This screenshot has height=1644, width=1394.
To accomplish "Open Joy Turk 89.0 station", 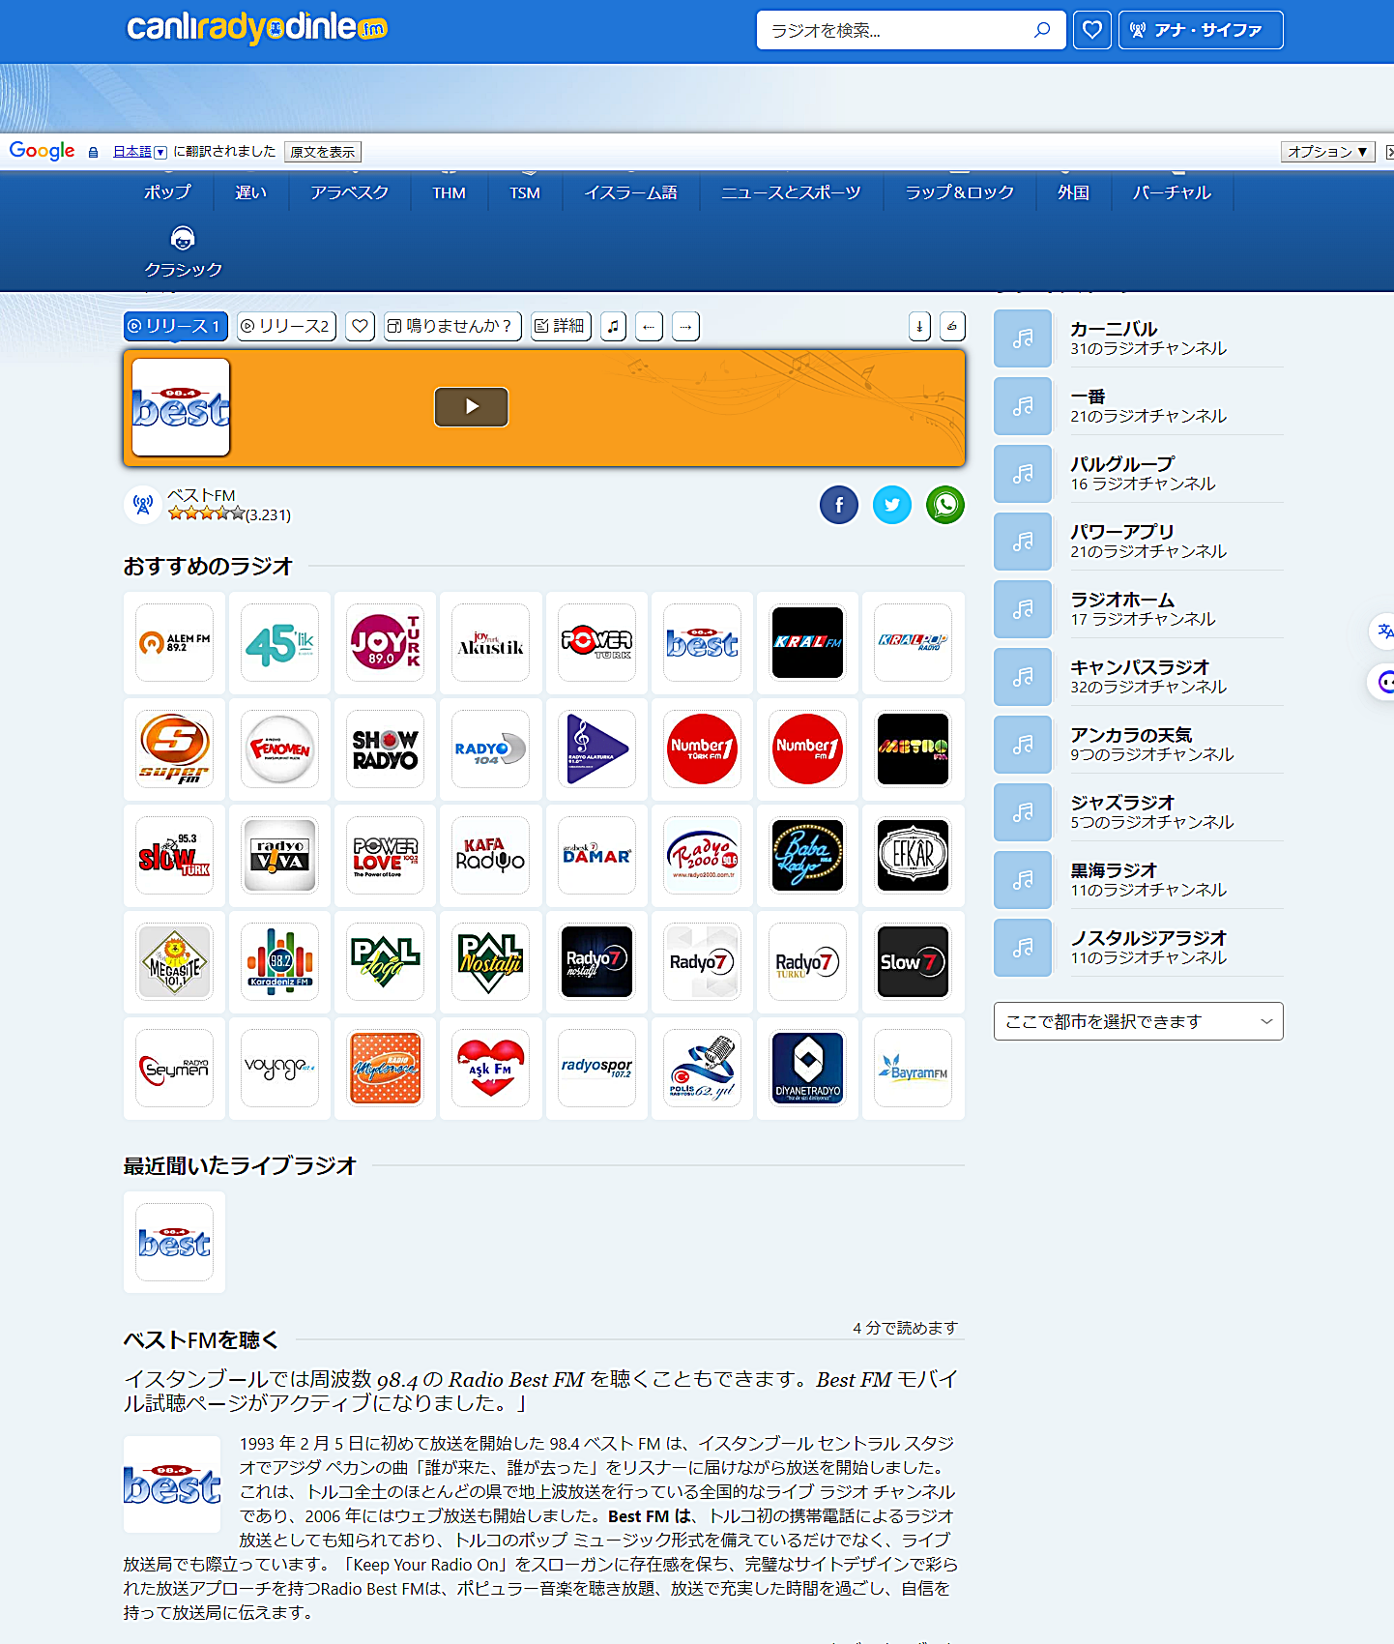I will pyautogui.click(x=386, y=643).
